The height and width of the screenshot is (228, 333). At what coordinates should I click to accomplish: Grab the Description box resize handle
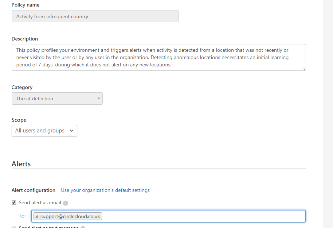tap(304, 69)
